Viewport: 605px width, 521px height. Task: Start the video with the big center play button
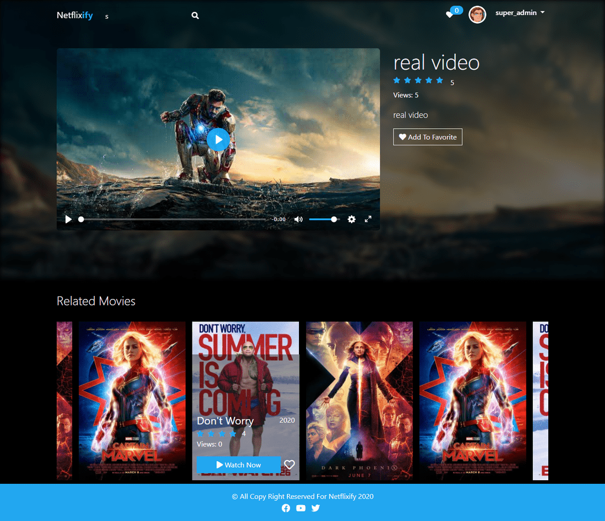[x=219, y=139]
